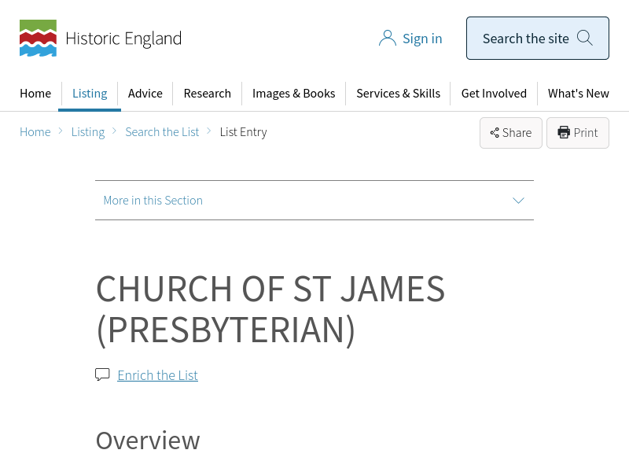Screen dimensions: 629x472
Task: Click the share network icon
Action: click(x=495, y=133)
